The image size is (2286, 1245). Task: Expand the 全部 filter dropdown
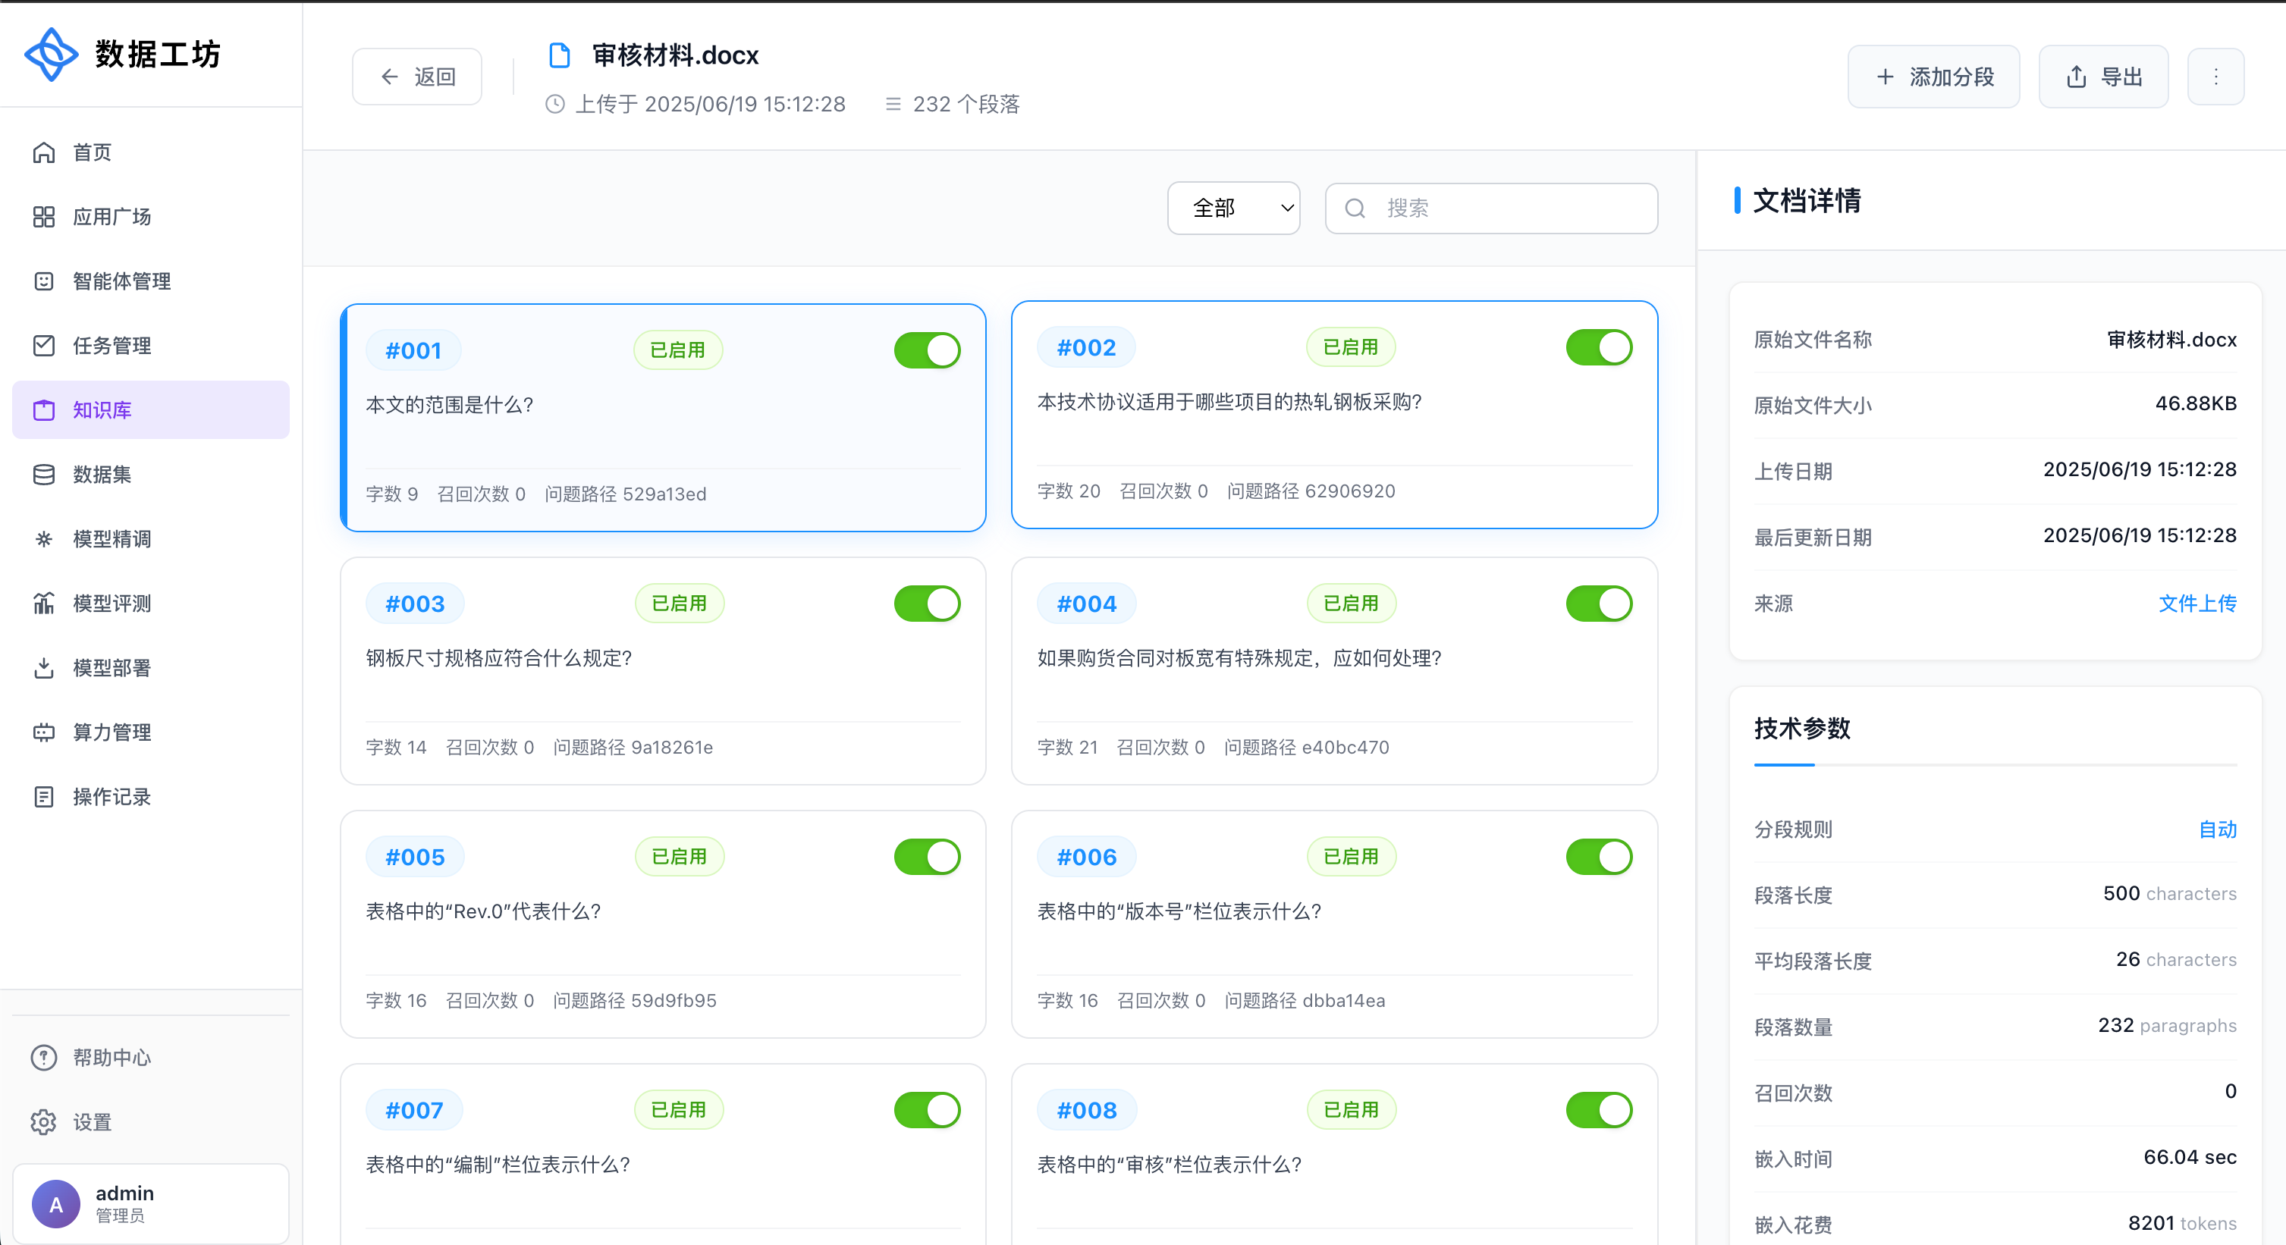tap(1232, 209)
